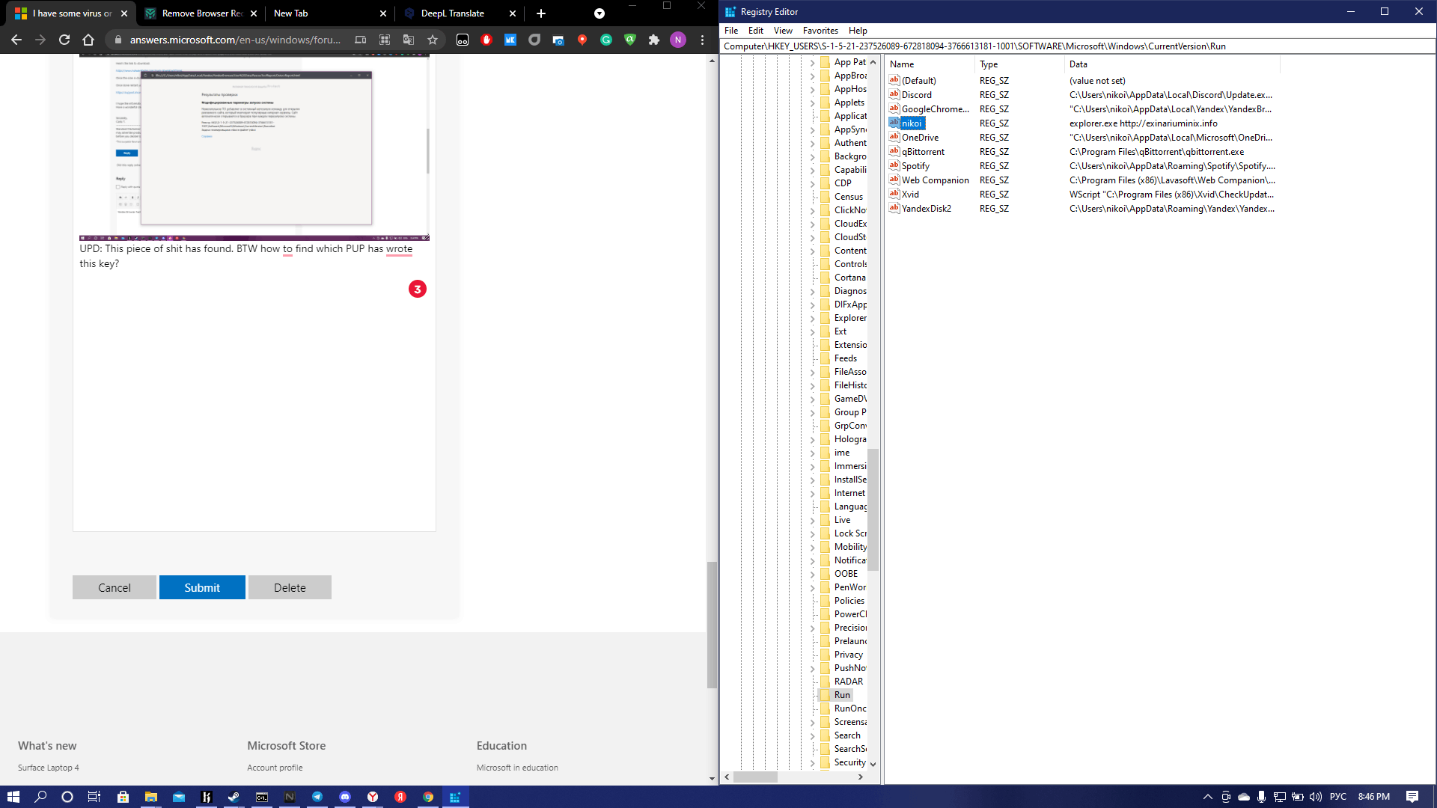This screenshot has height=808, width=1437.
Task: Switch to the DeepL Translate tab
Action: coord(452,13)
